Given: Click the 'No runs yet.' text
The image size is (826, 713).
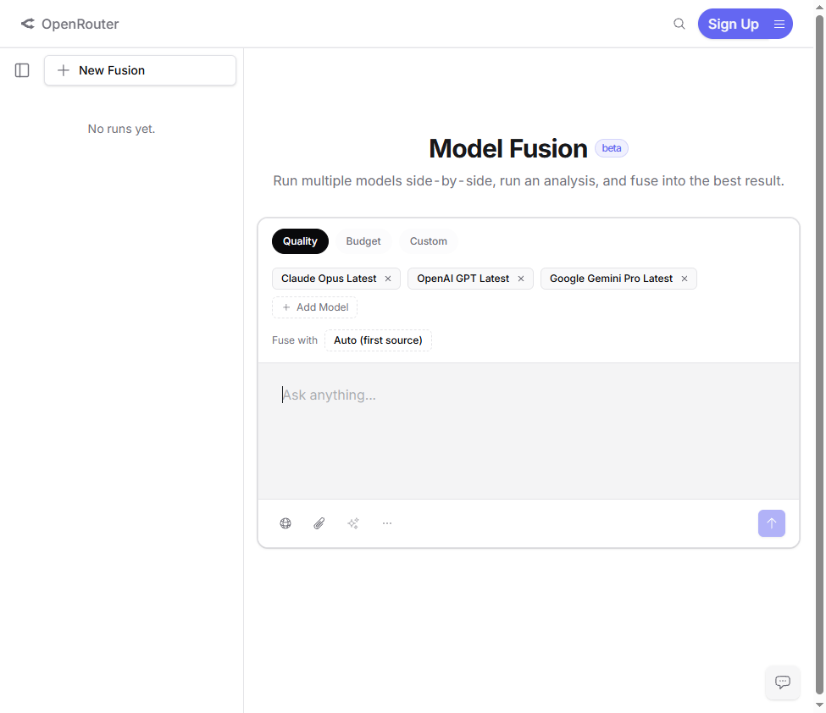Looking at the screenshot, I should [121, 129].
